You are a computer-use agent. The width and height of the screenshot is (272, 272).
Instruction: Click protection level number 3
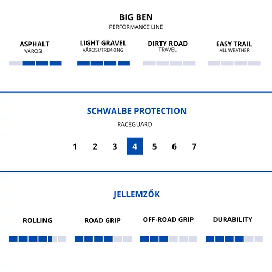115,146
